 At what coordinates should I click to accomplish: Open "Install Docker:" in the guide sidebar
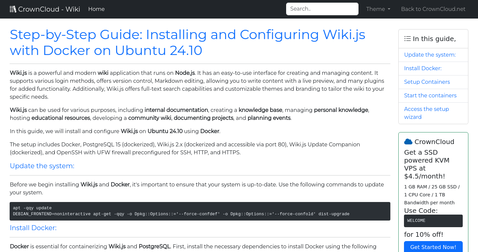[423, 68]
